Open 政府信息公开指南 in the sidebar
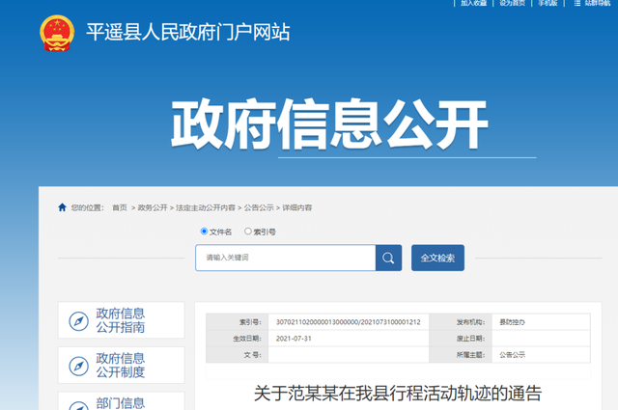This screenshot has width=618, height=410. click(x=121, y=321)
